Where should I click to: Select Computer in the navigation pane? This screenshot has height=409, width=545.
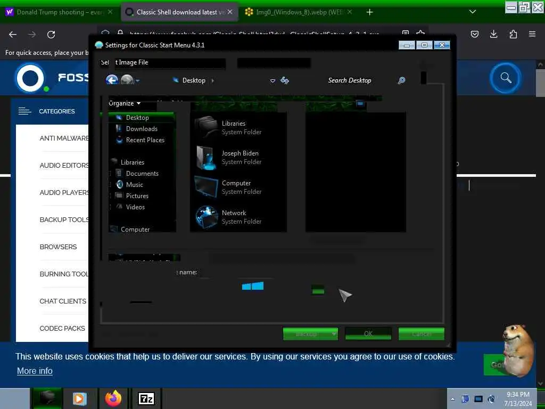click(135, 229)
